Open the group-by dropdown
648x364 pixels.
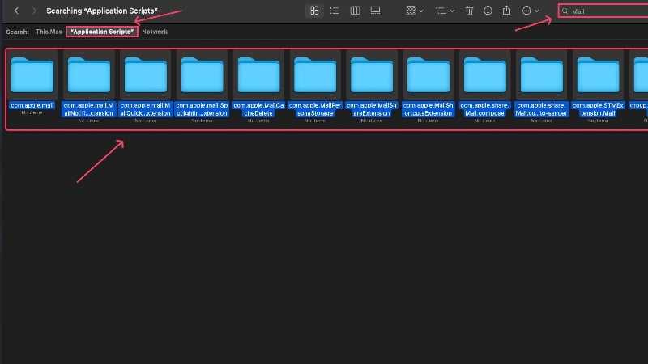click(x=414, y=11)
